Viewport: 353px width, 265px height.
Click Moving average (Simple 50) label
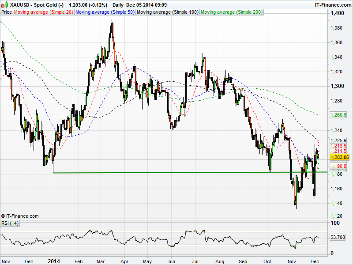pyautogui.click(x=105, y=12)
